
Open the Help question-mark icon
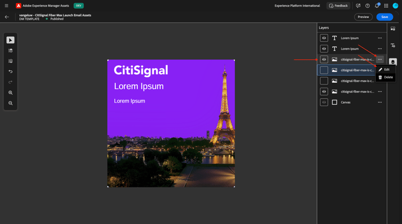coord(367,6)
